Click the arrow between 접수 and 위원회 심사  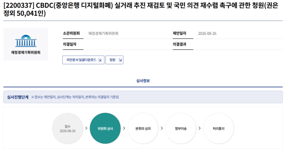tap(86, 128)
